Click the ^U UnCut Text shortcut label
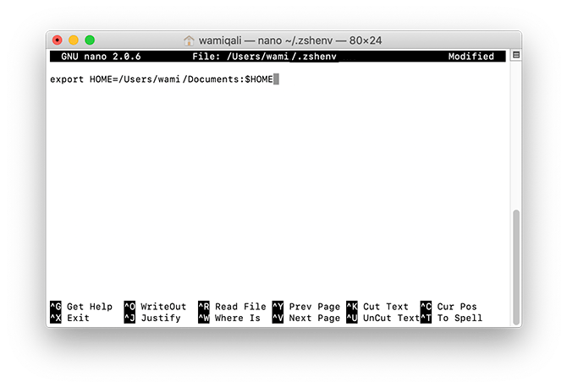 click(383, 318)
